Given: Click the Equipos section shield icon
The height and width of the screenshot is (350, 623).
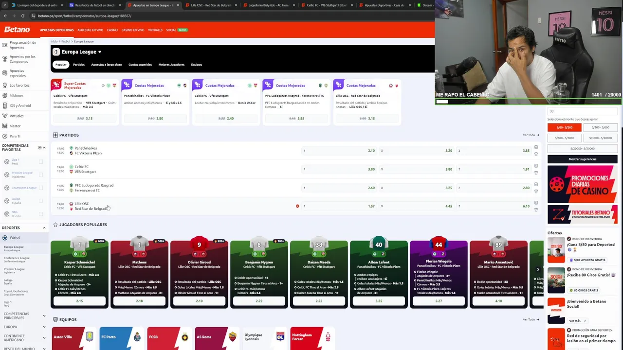Looking at the screenshot, I should point(55,319).
